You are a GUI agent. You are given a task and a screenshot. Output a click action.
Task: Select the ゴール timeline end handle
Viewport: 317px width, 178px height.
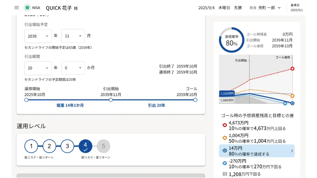pos(195,100)
